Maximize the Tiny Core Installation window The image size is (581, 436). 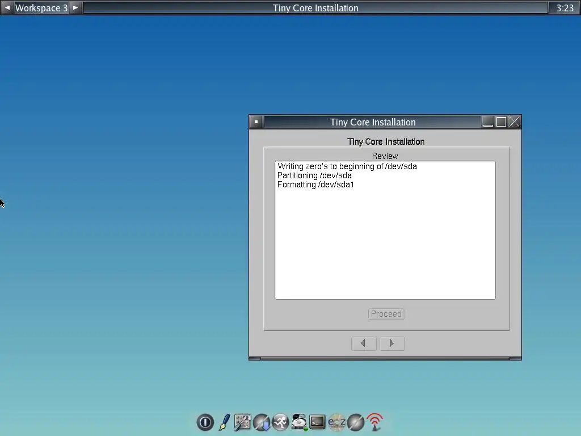[501, 122]
